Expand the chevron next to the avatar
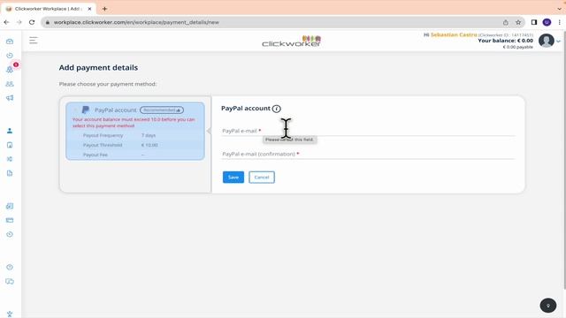 pyautogui.click(x=558, y=42)
